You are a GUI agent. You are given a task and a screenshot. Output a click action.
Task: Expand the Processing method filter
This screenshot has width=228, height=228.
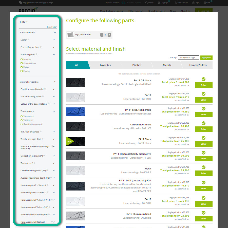tap(54, 47)
